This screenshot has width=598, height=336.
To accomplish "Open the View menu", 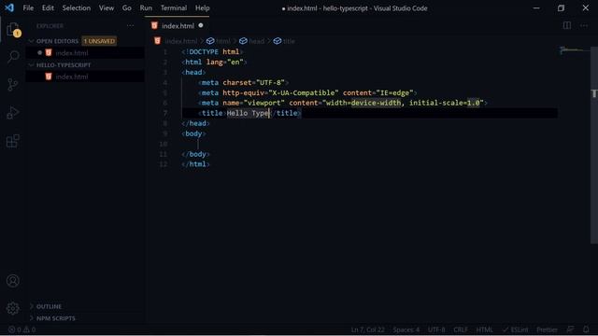I will point(107,8).
